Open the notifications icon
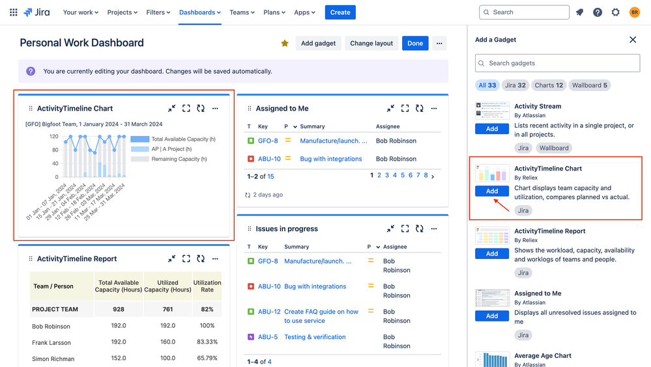The image size is (651, 367). click(x=579, y=12)
